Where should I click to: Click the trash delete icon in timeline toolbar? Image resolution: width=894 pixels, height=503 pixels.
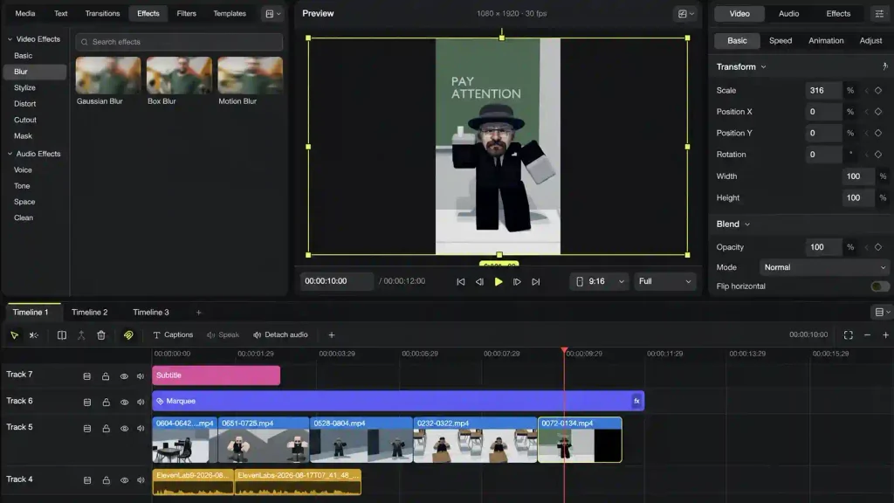101,335
